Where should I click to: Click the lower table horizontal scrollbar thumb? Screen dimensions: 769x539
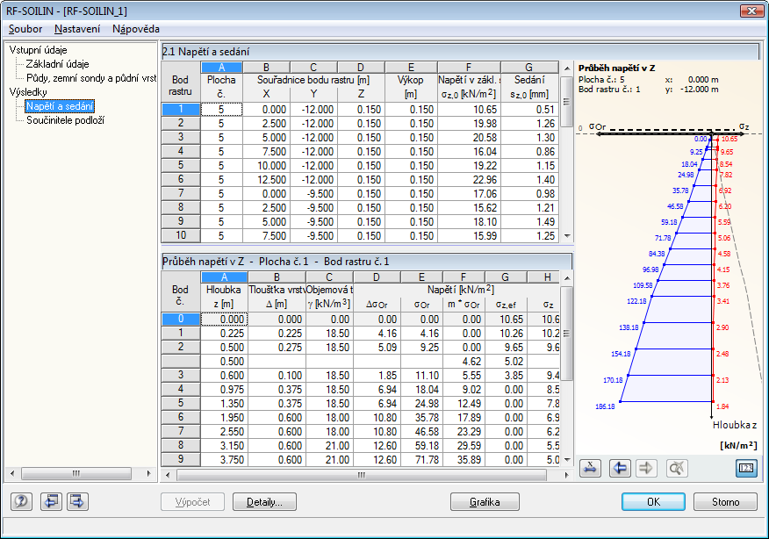tap(362, 475)
